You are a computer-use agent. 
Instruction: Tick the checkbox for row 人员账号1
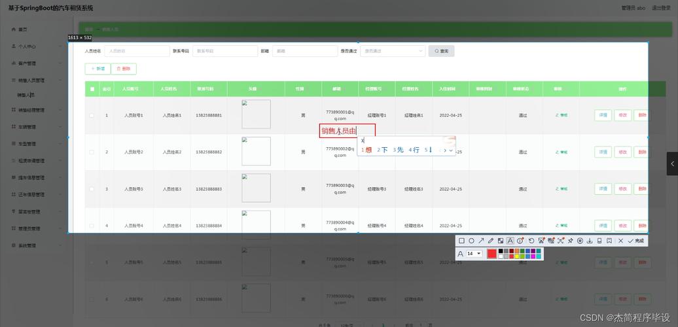(91, 115)
